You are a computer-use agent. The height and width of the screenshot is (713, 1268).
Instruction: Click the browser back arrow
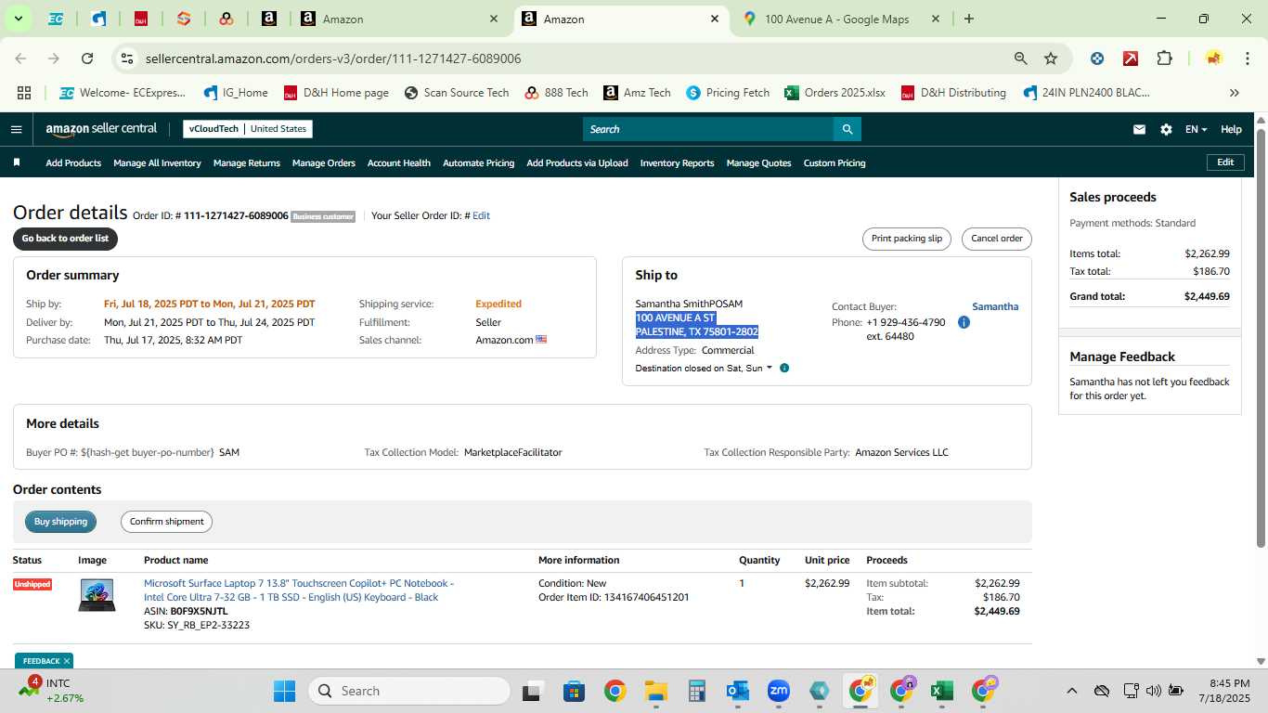point(20,58)
